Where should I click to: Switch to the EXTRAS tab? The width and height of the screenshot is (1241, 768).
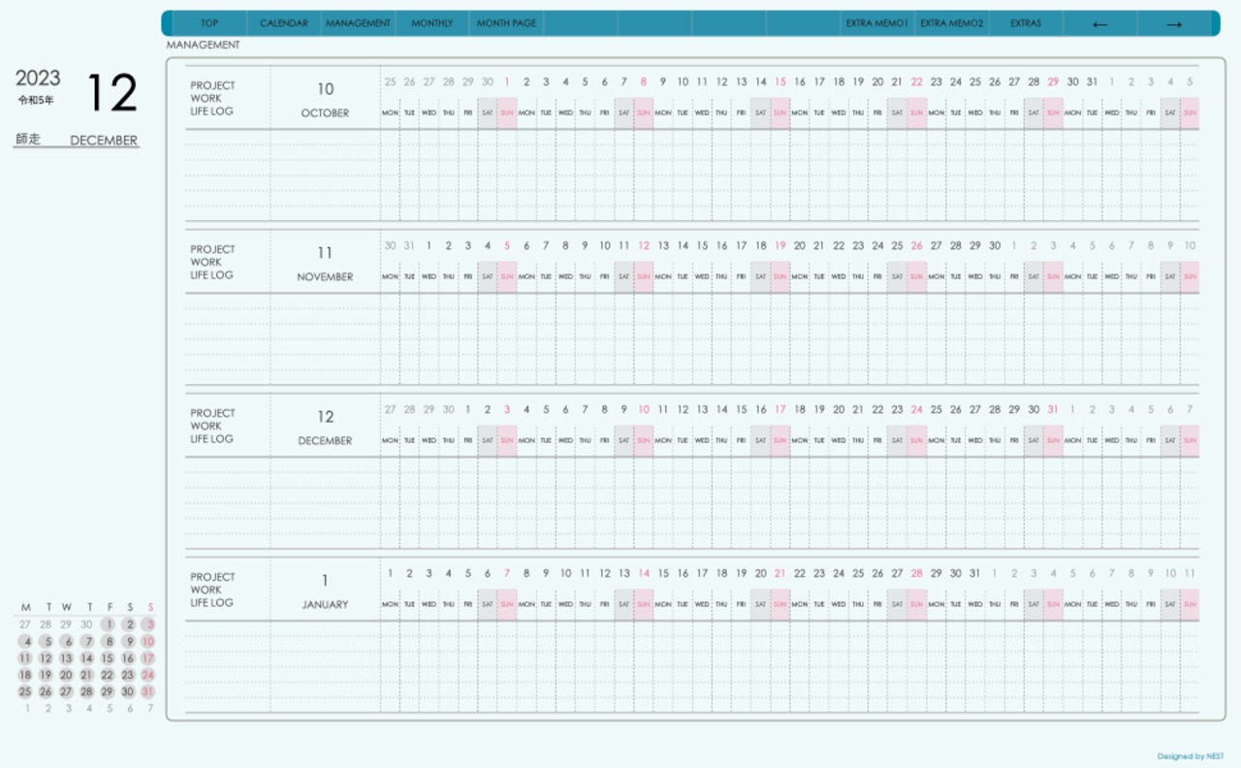(1026, 23)
